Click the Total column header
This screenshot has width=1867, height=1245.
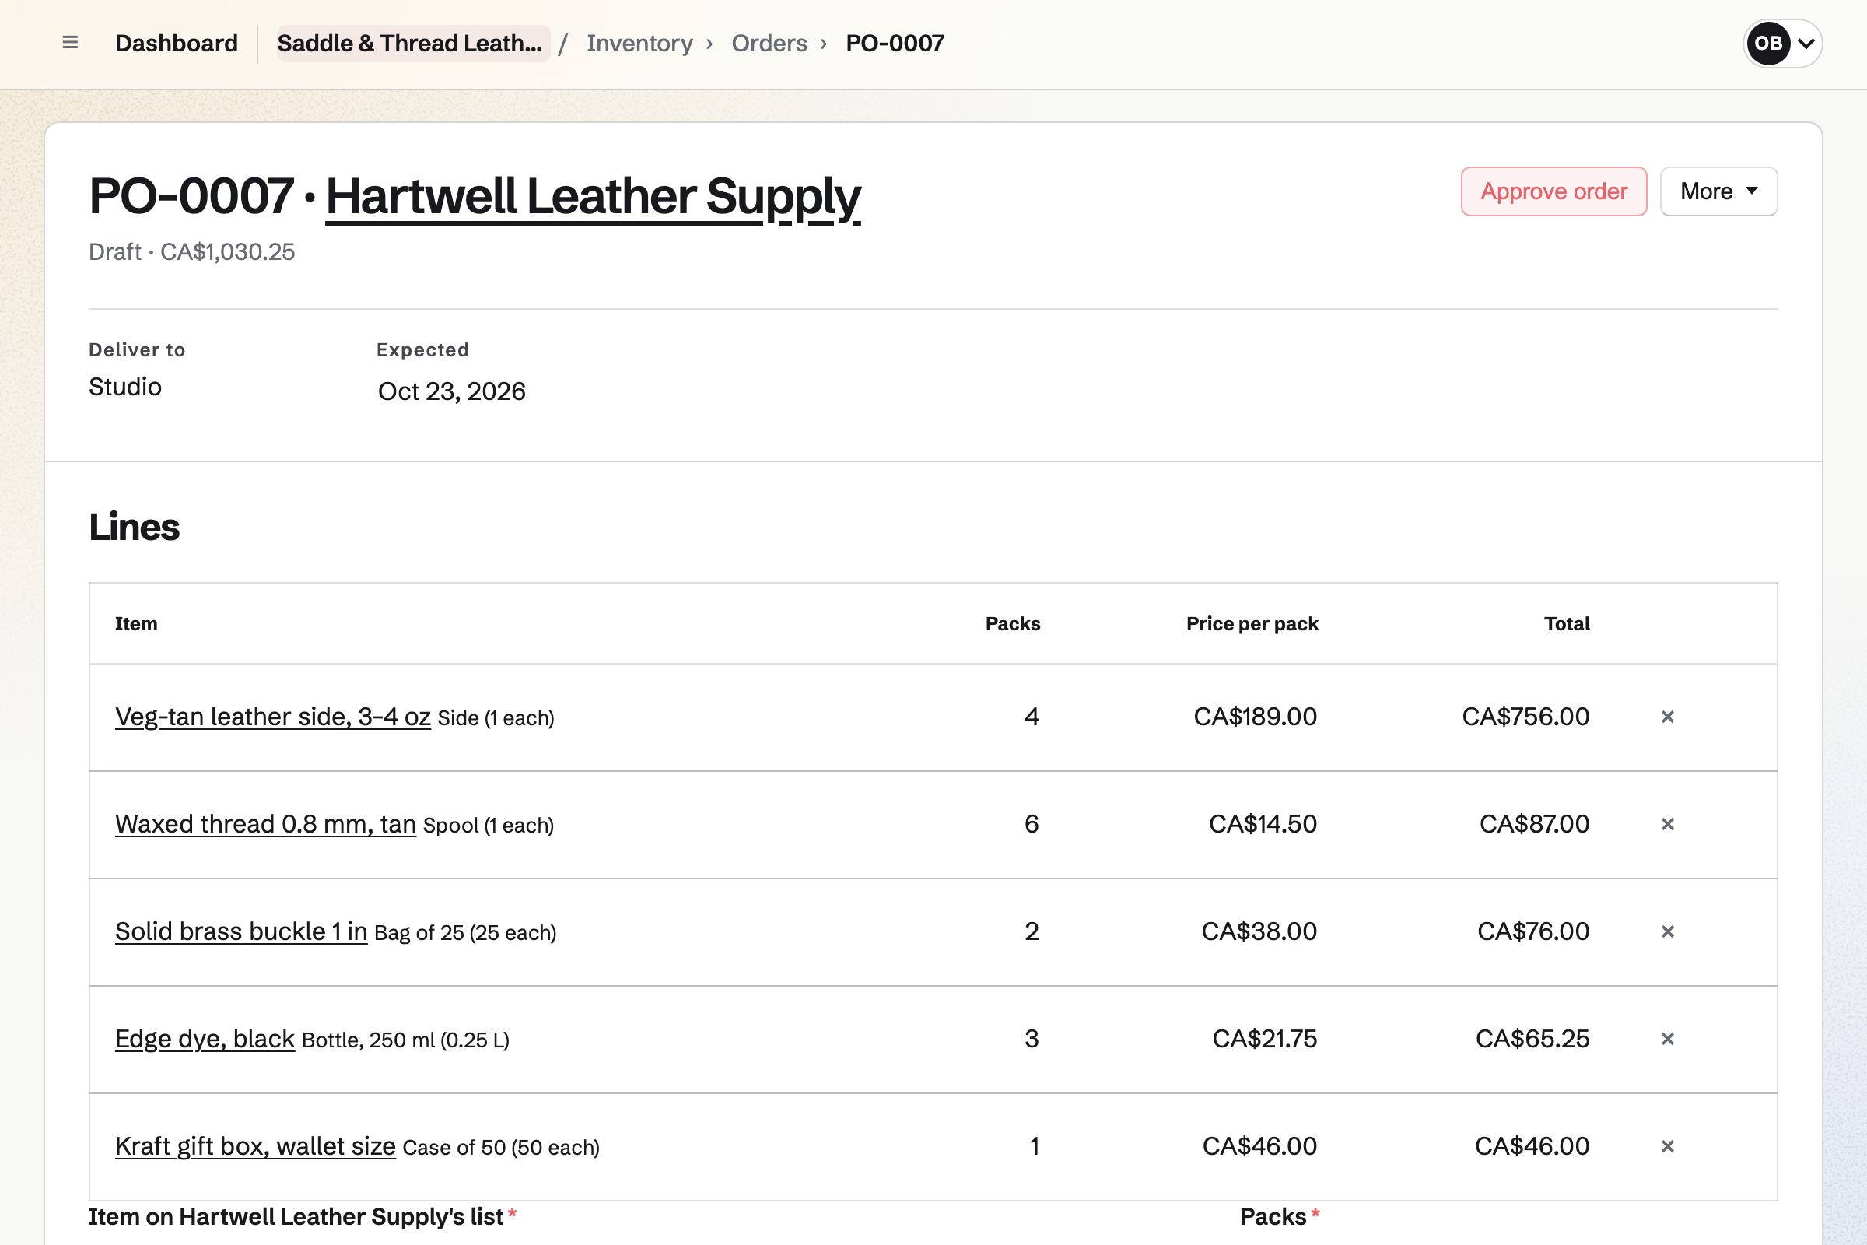[x=1566, y=624]
